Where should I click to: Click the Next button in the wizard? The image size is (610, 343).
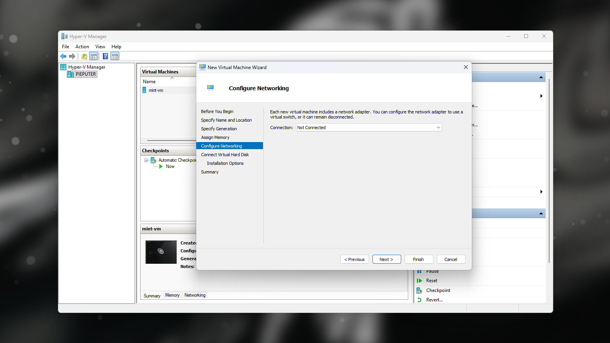click(386, 259)
